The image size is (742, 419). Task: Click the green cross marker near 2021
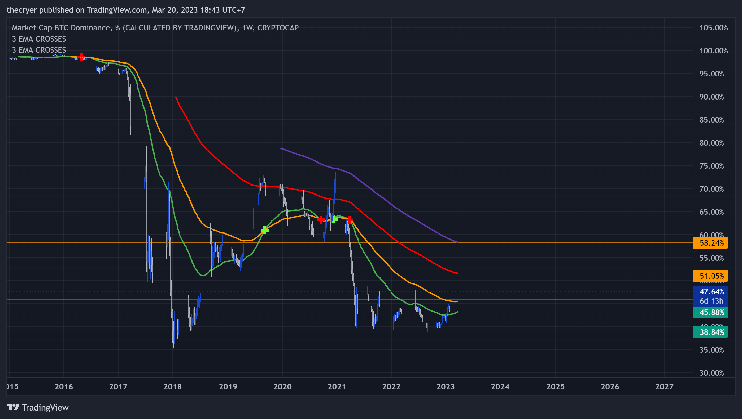334,219
